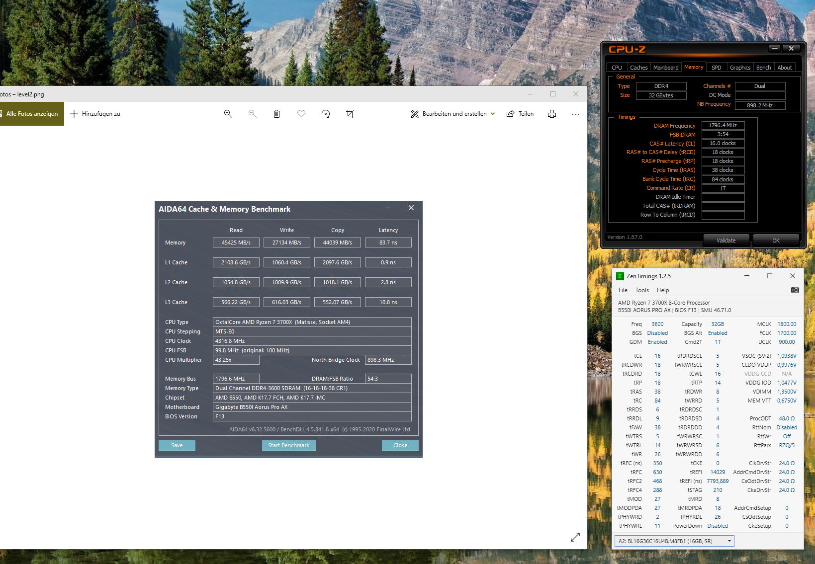Click the Freq value 3600 in ZenTimings
This screenshot has width=815, height=564.
[657, 324]
